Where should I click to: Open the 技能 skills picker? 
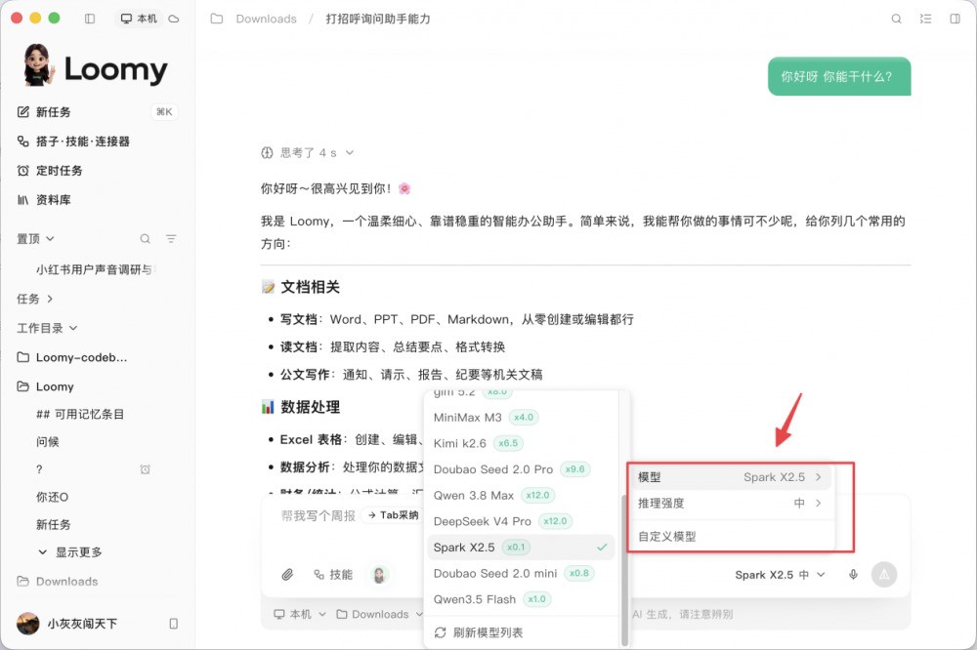pyautogui.click(x=333, y=575)
